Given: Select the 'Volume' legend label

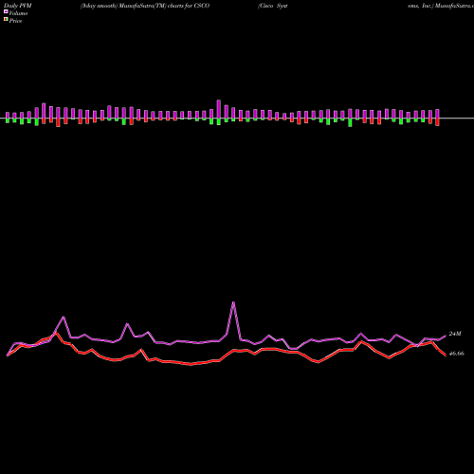Looking at the screenshot, I should click(18, 13).
